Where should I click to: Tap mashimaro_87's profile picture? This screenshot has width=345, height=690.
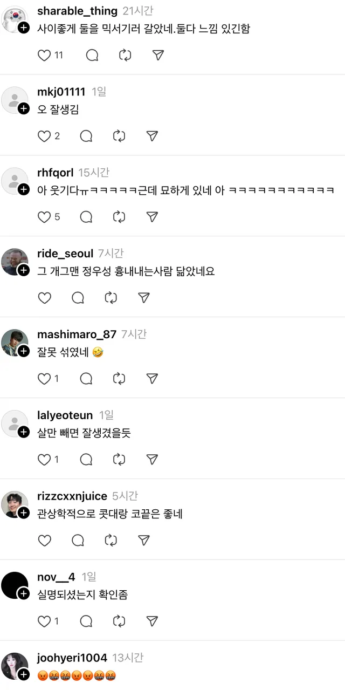15,343
